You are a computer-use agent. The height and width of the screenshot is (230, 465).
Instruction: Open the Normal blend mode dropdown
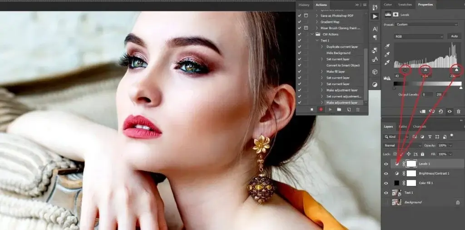[396, 145]
